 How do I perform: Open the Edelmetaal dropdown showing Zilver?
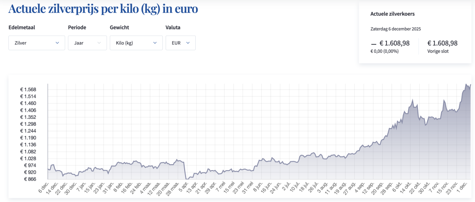(37, 43)
